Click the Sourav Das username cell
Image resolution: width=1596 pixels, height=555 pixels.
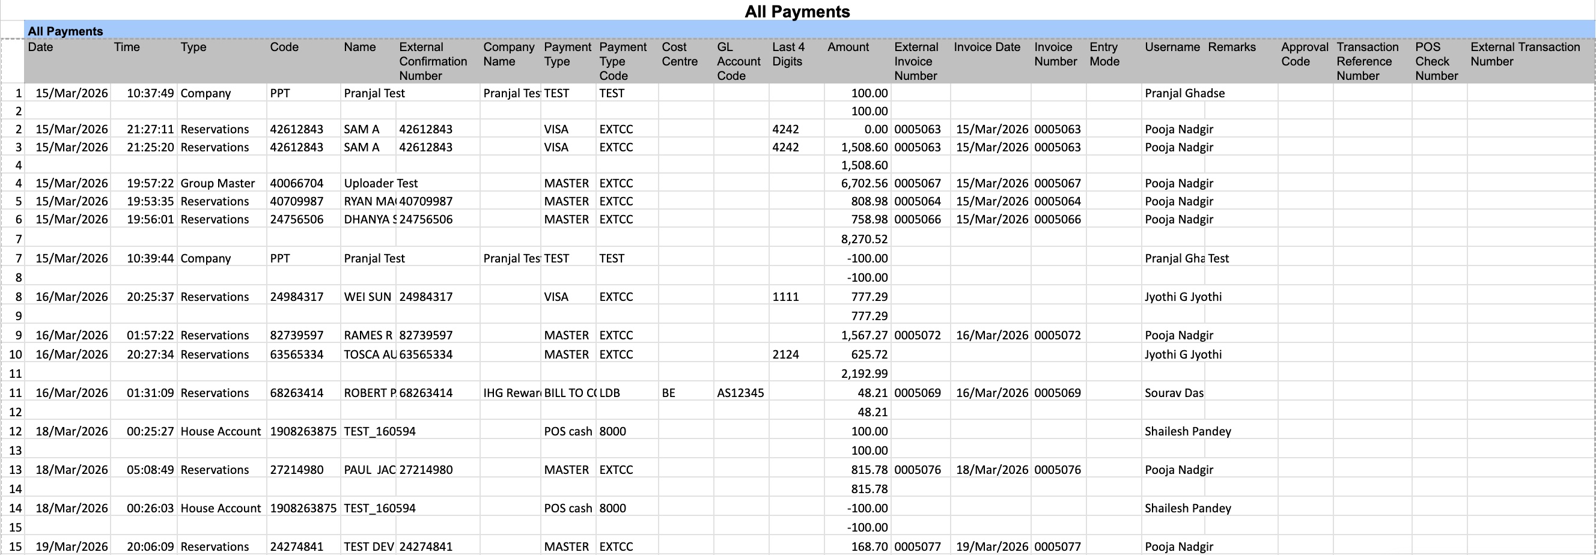pos(1173,393)
